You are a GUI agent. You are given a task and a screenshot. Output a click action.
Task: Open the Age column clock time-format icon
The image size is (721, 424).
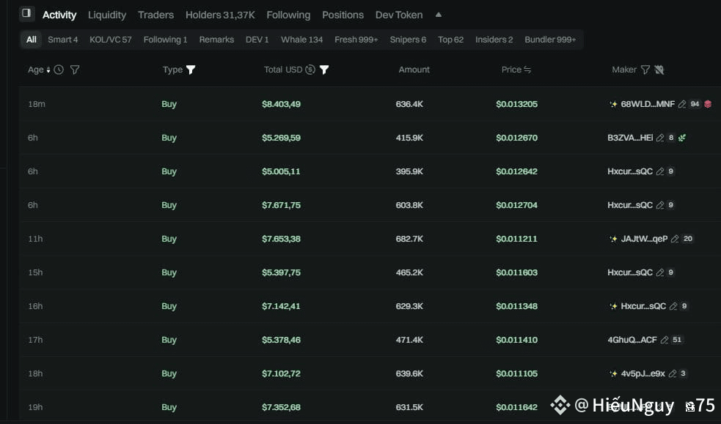(x=59, y=70)
